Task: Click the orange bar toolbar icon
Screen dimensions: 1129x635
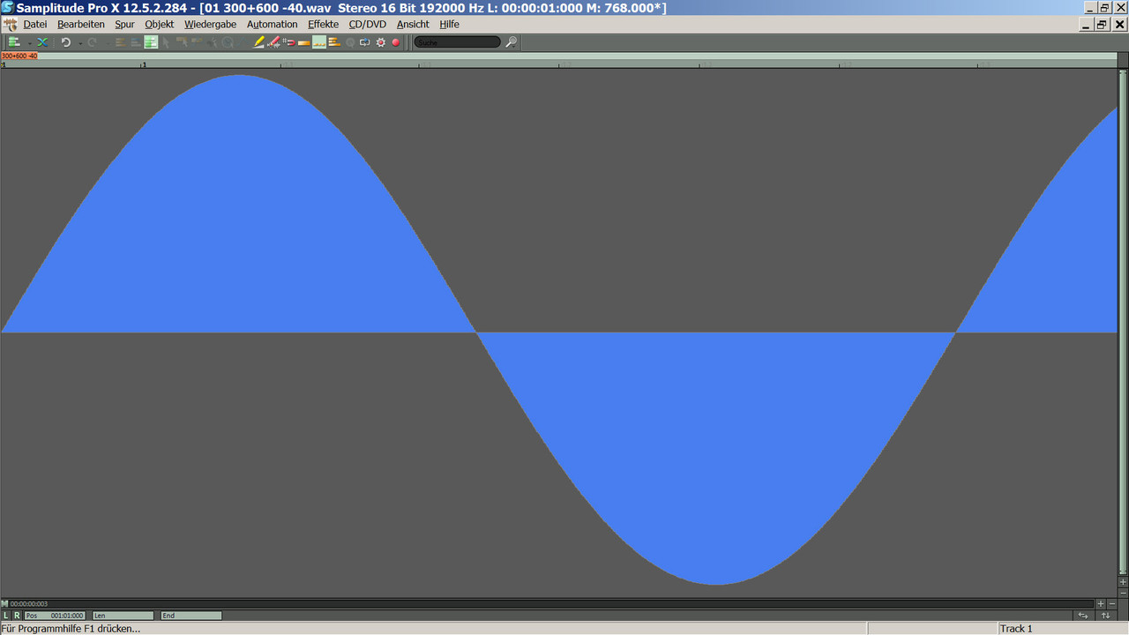Action: tap(304, 41)
